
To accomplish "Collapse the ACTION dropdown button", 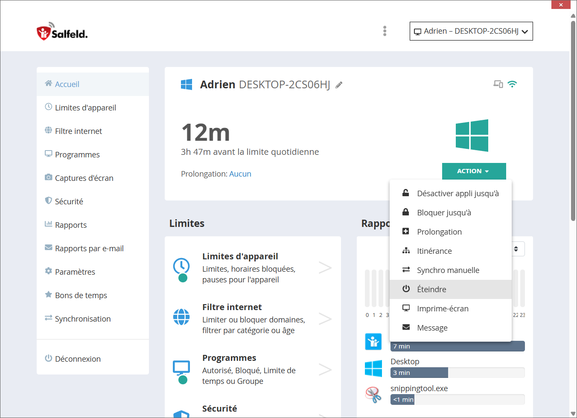I will click(x=474, y=171).
